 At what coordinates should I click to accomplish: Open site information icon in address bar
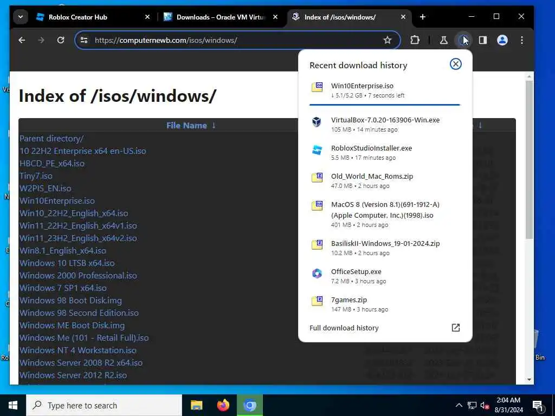84,40
